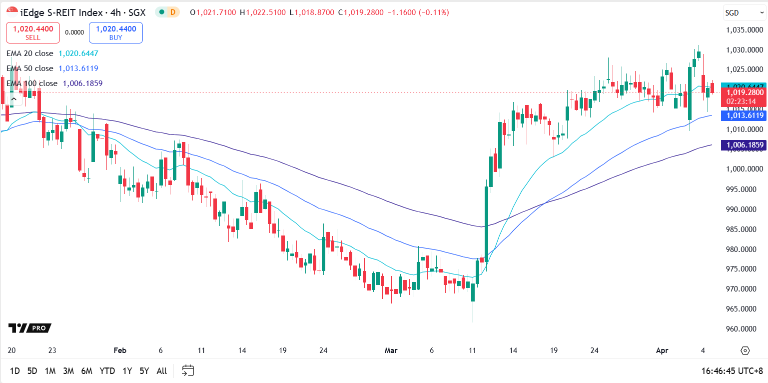Click the EMA 100 value 1,006.1859 in legend
This screenshot has height=383, width=768.
coord(83,83)
